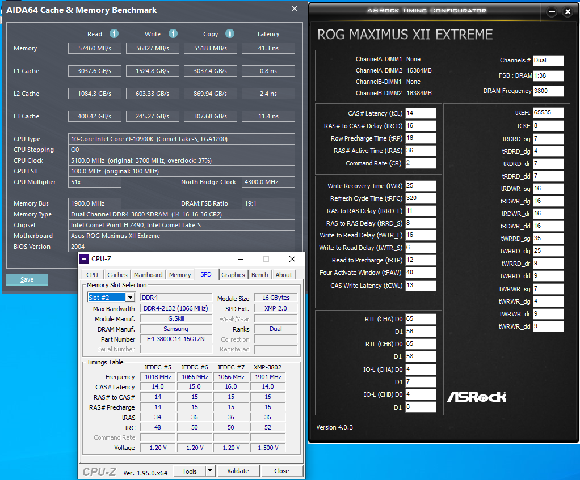Screen dimensions: 580x480
Task: Click the Read info icon in AIDA64
Action: coord(114,33)
